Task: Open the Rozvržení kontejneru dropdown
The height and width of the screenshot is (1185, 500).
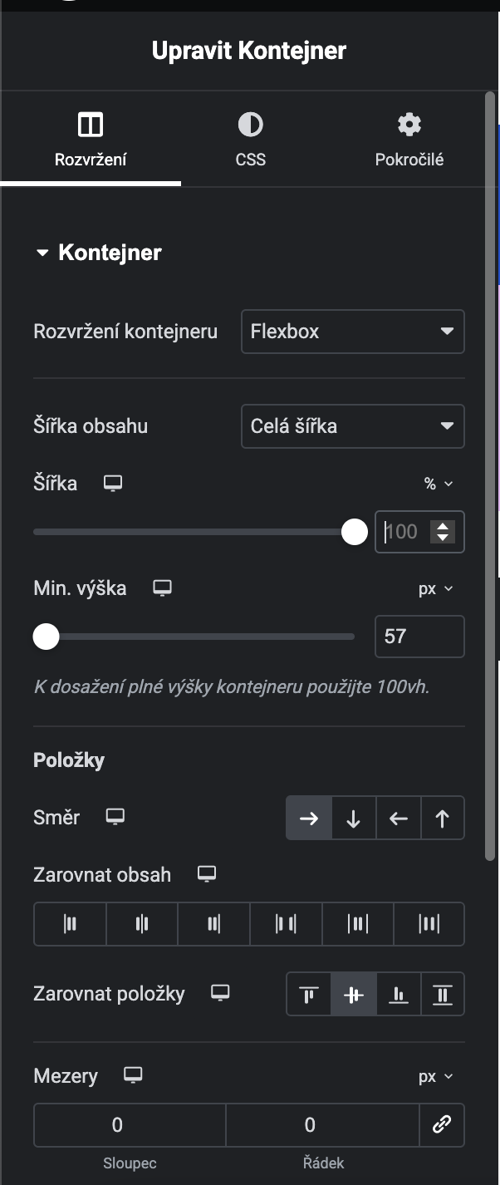Action: click(x=352, y=332)
